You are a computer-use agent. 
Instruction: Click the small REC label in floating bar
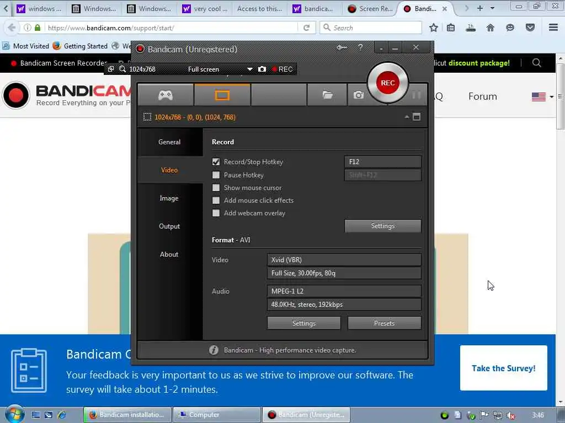pos(282,69)
